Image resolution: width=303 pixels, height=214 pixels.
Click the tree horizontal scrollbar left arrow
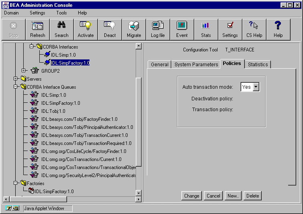point(6,199)
